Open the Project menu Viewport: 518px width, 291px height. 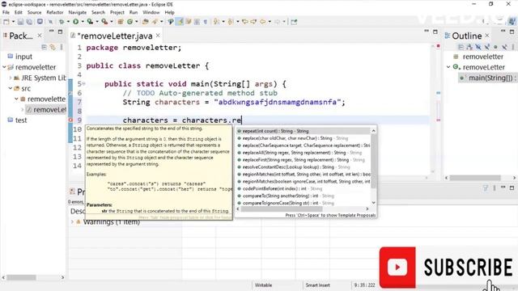[x=117, y=13]
